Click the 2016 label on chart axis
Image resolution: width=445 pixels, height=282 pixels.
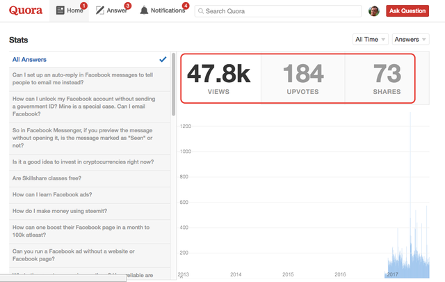point(340,274)
